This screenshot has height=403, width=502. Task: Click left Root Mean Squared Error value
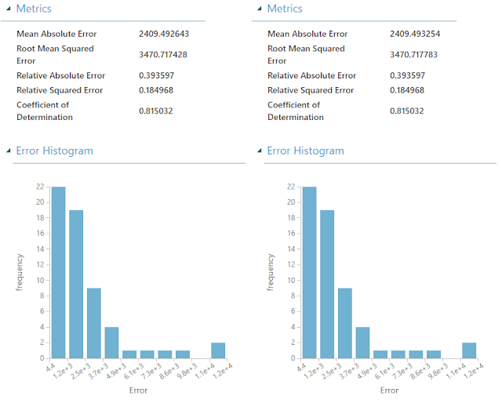[x=163, y=55]
